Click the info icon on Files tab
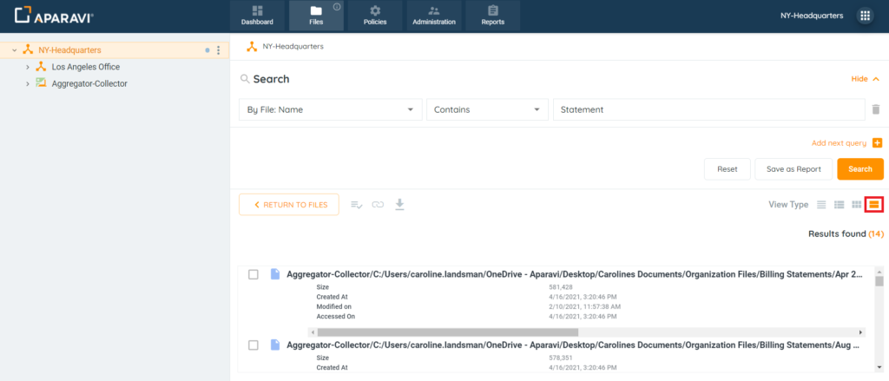This screenshot has width=889, height=381. click(336, 7)
